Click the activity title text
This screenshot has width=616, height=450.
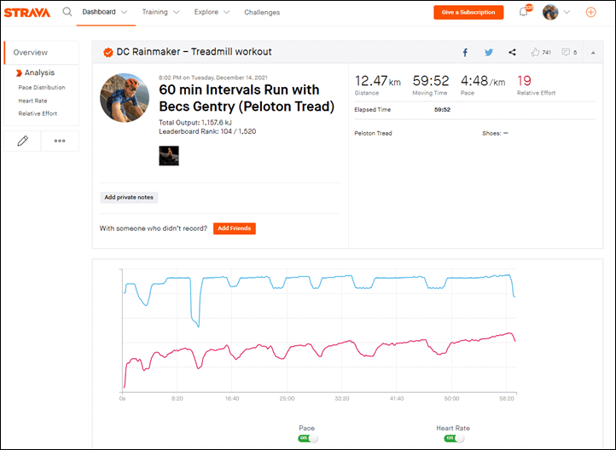(x=247, y=98)
